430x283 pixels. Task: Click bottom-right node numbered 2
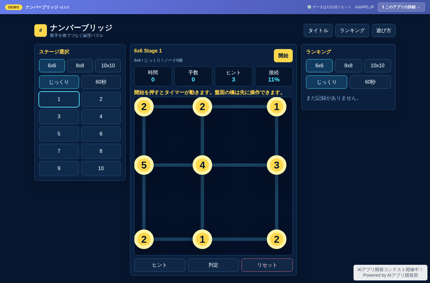click(x=277, y=239)
